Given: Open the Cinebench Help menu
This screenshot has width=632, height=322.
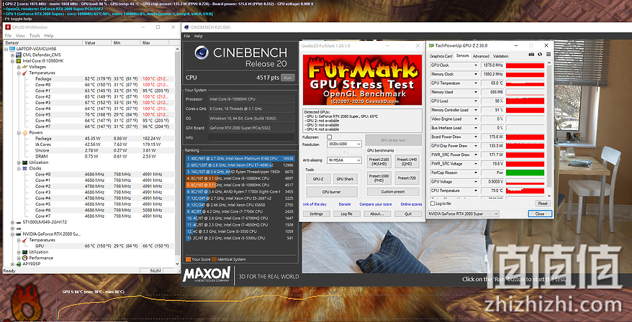Looking at the screenshot, I should click(198, 36).
